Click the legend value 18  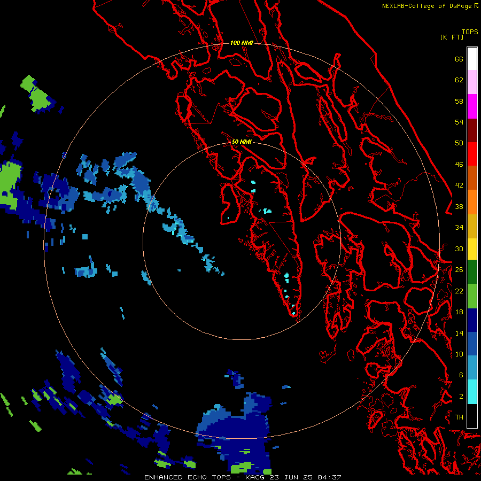coord(459,312)
